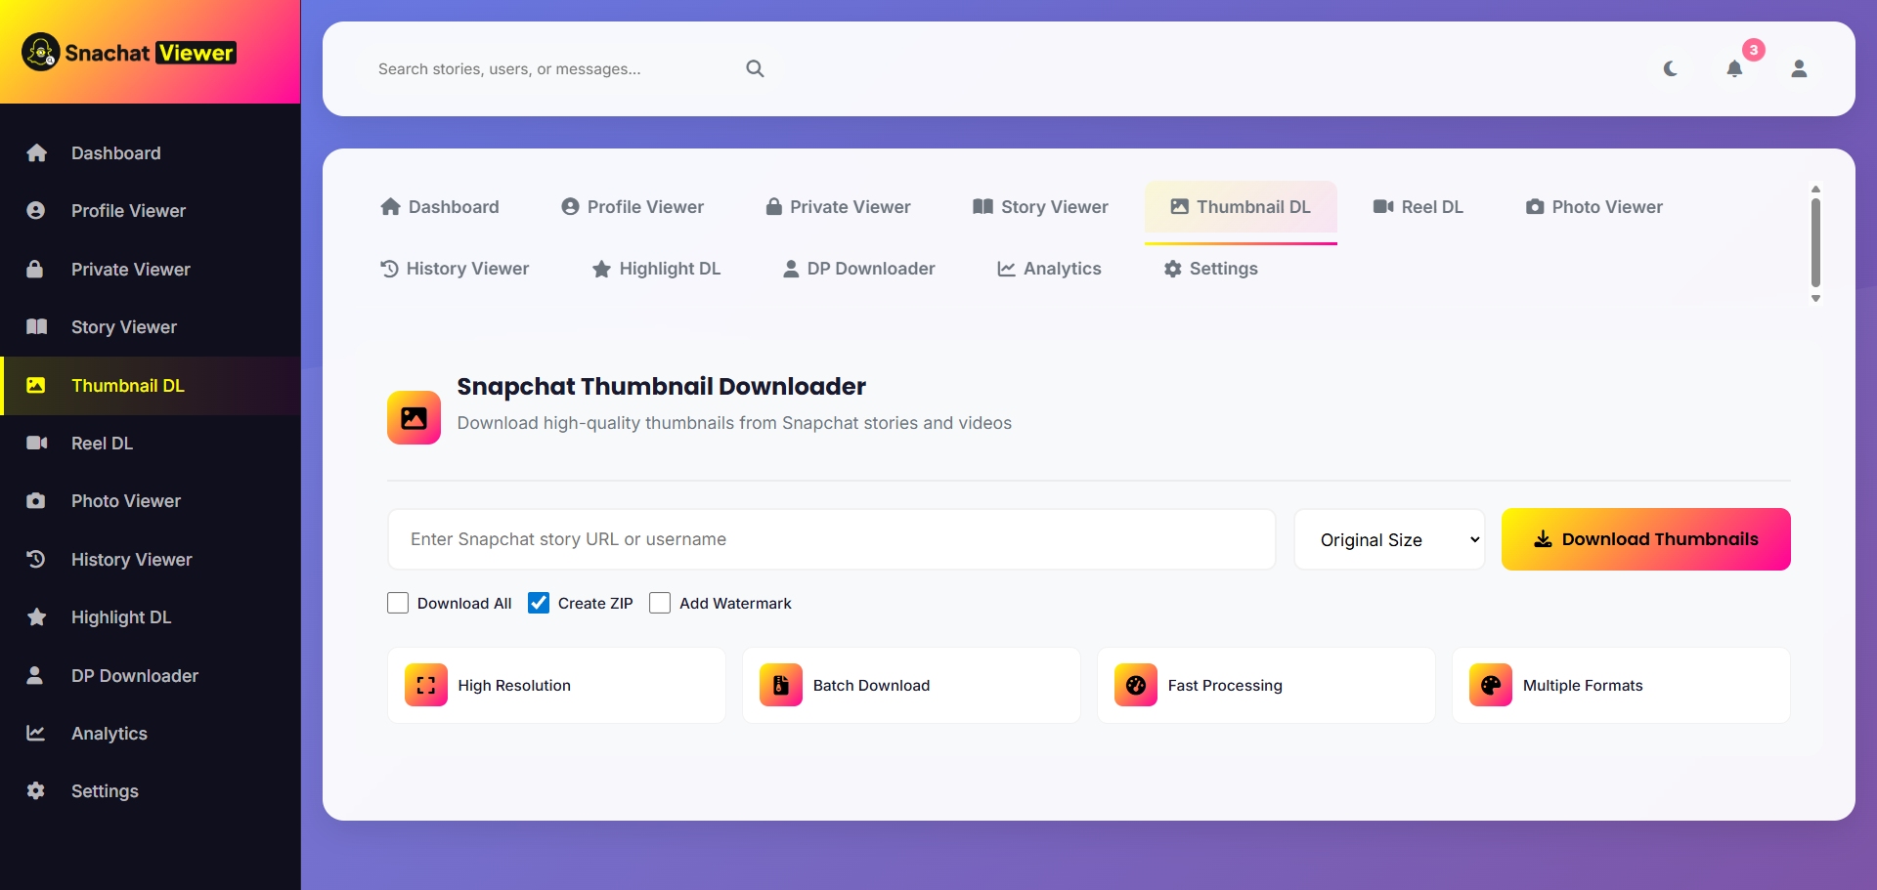This screenshot has width=1877, height=890.
Task: Click the scrollbar up arrow
Action: [1816, 190]
